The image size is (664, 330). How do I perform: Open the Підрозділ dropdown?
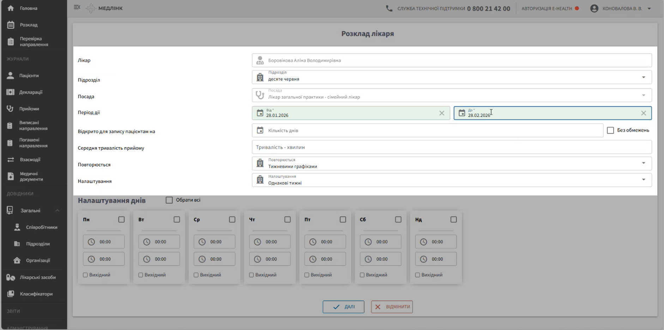644,77
